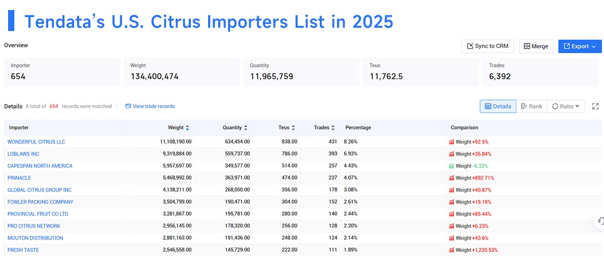Click Teus value 786.00
The height and width of the screenshot is (259, 604).
289,154
